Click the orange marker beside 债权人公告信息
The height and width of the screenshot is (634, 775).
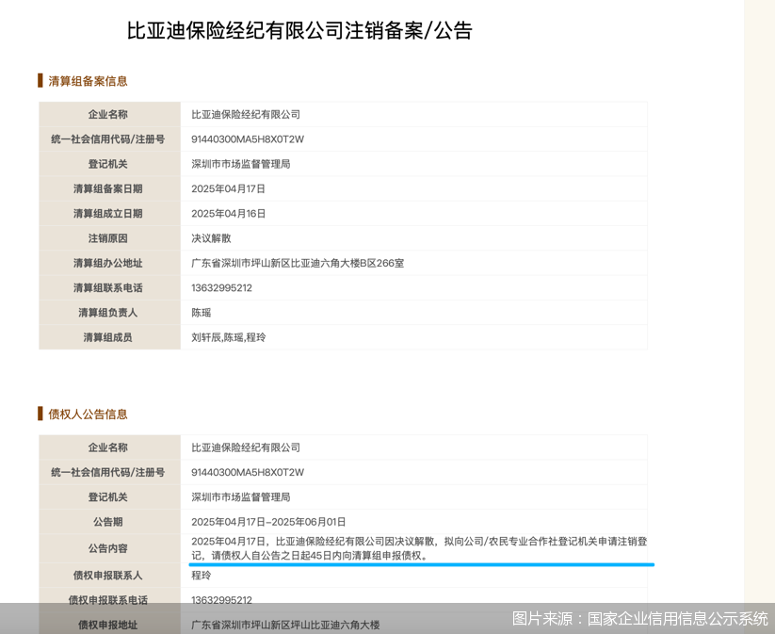tap(40, 414)
